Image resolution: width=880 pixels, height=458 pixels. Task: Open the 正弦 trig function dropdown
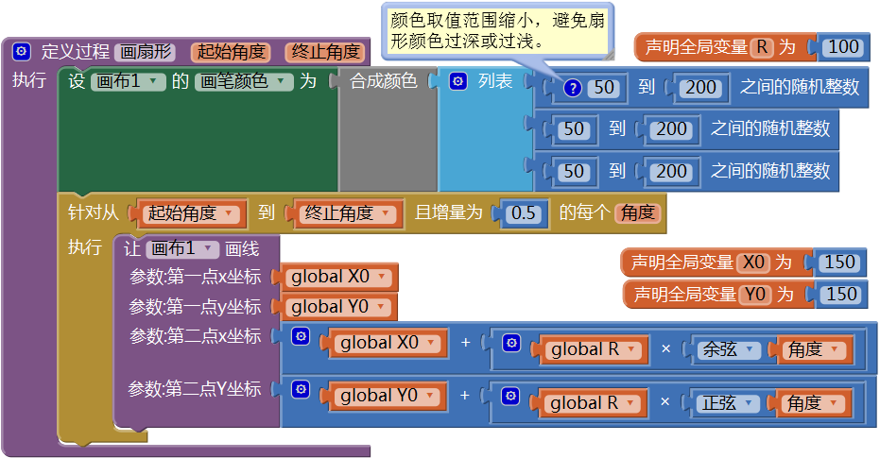pyautogui.click(x=728, y=403)
